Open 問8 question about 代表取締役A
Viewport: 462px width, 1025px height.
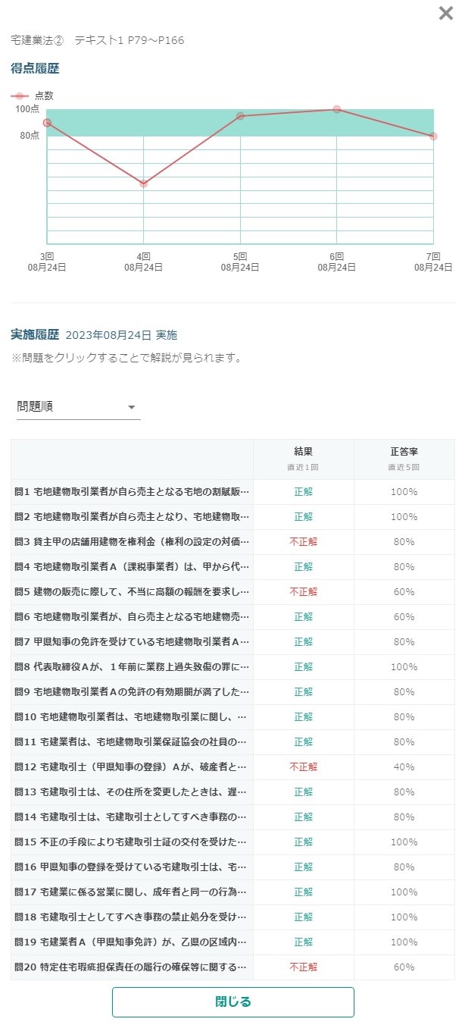click(x=233, y=667)
